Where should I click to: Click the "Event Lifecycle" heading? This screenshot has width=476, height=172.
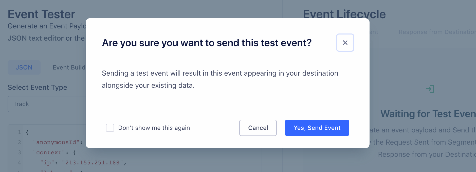pyautogui.click(x=344, y=14)
